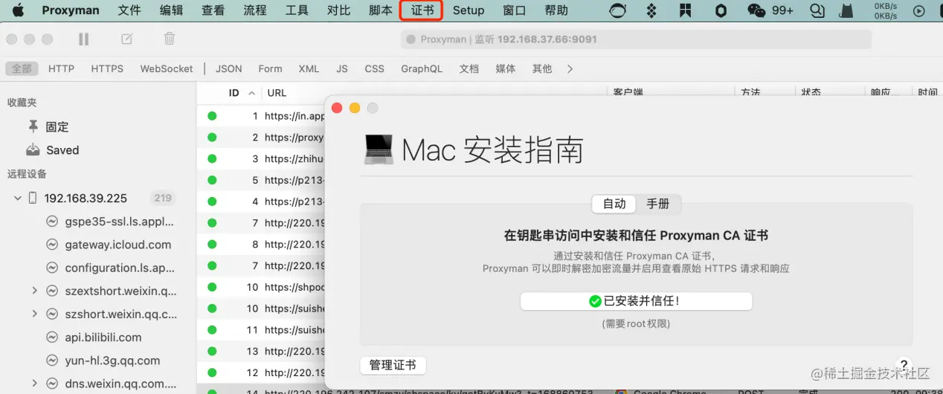Click the URL column header
The image size is (943, 394).
pos(277,93)
